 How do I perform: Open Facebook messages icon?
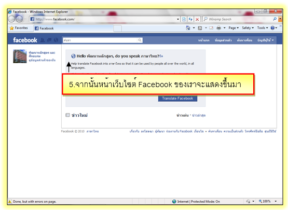coord(49,40)
